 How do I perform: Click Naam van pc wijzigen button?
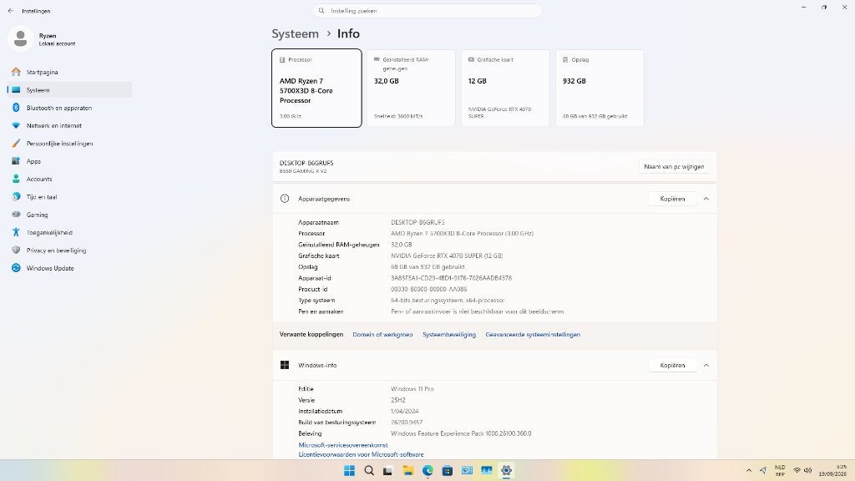tap(674, 167)
